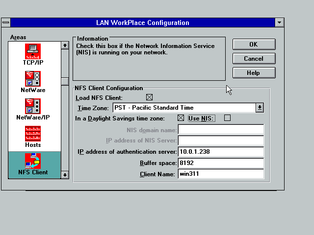Click the 'Areas' list heading

[18, 37]
